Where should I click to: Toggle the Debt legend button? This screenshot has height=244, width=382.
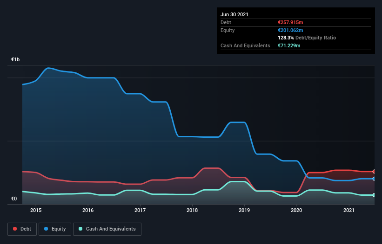coord(22,229)
